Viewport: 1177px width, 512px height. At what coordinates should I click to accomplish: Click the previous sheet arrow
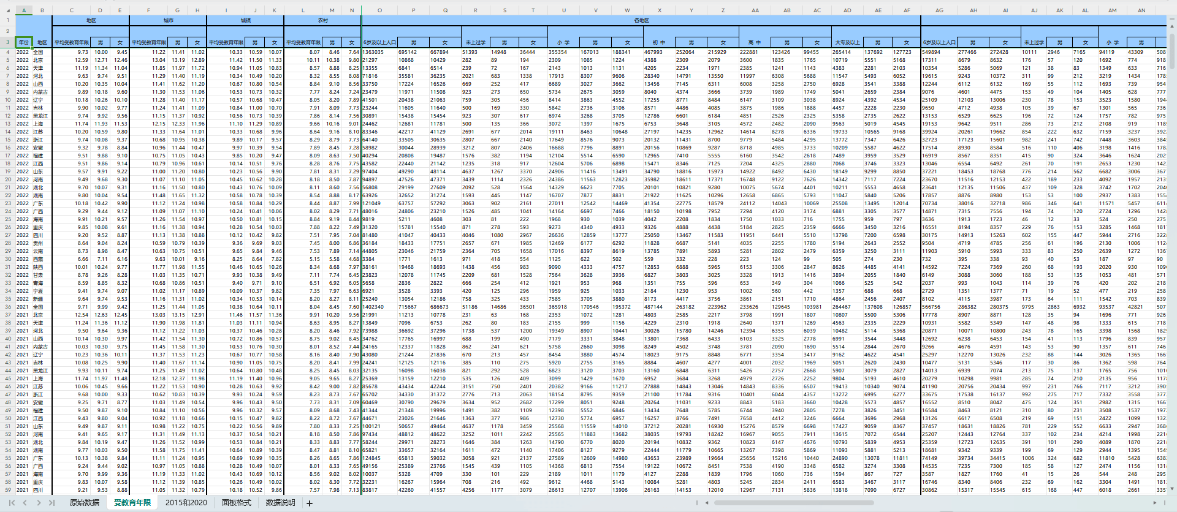[25, 503]
